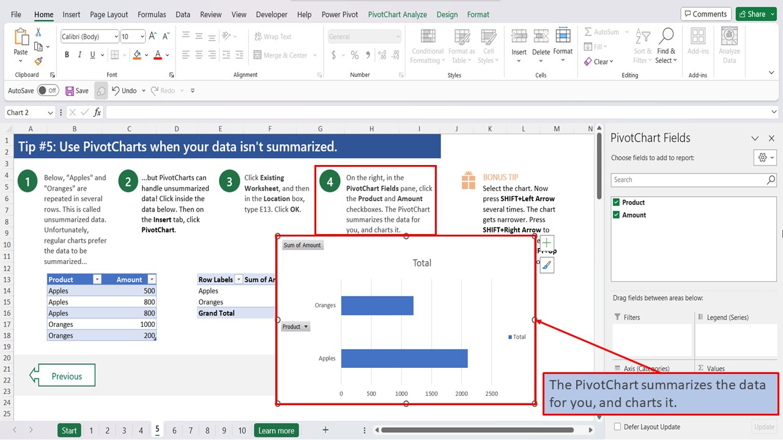The image size is (783, 440).
Task: Open the Comments pane
Action: pos(706,13)
